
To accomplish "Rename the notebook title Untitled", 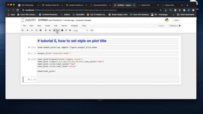I will 43,20.
